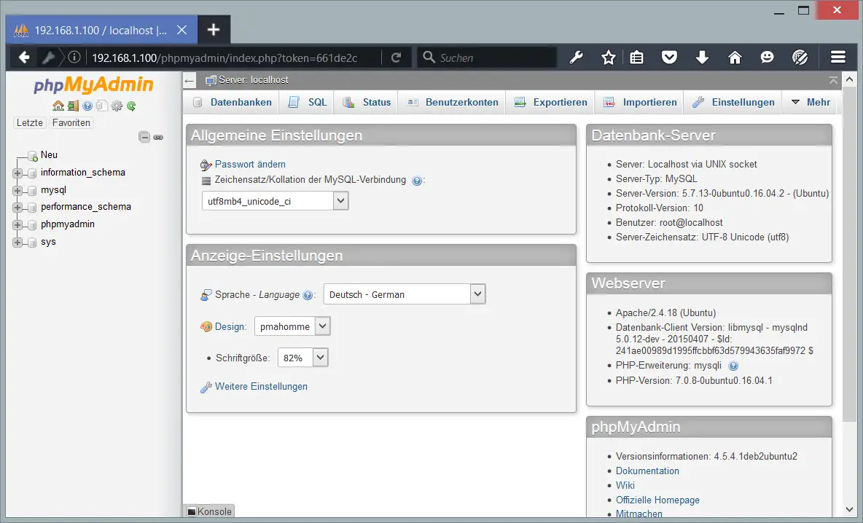Go to the Status tab
The image size is (863, 523).
[x=366, y=102]
